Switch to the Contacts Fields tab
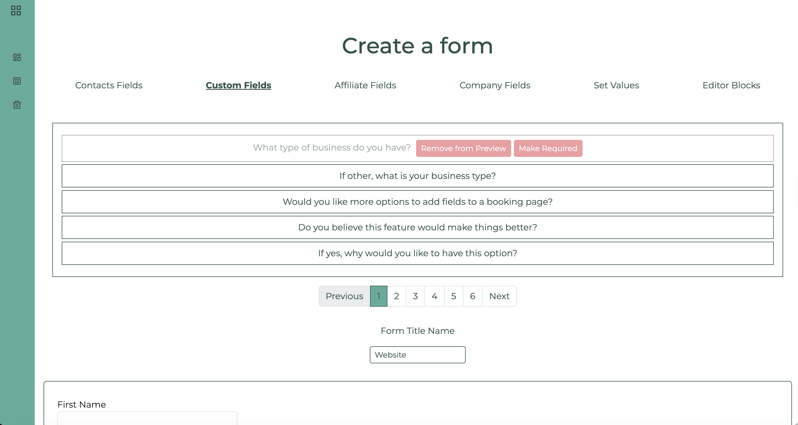 (x=109, y=85)
